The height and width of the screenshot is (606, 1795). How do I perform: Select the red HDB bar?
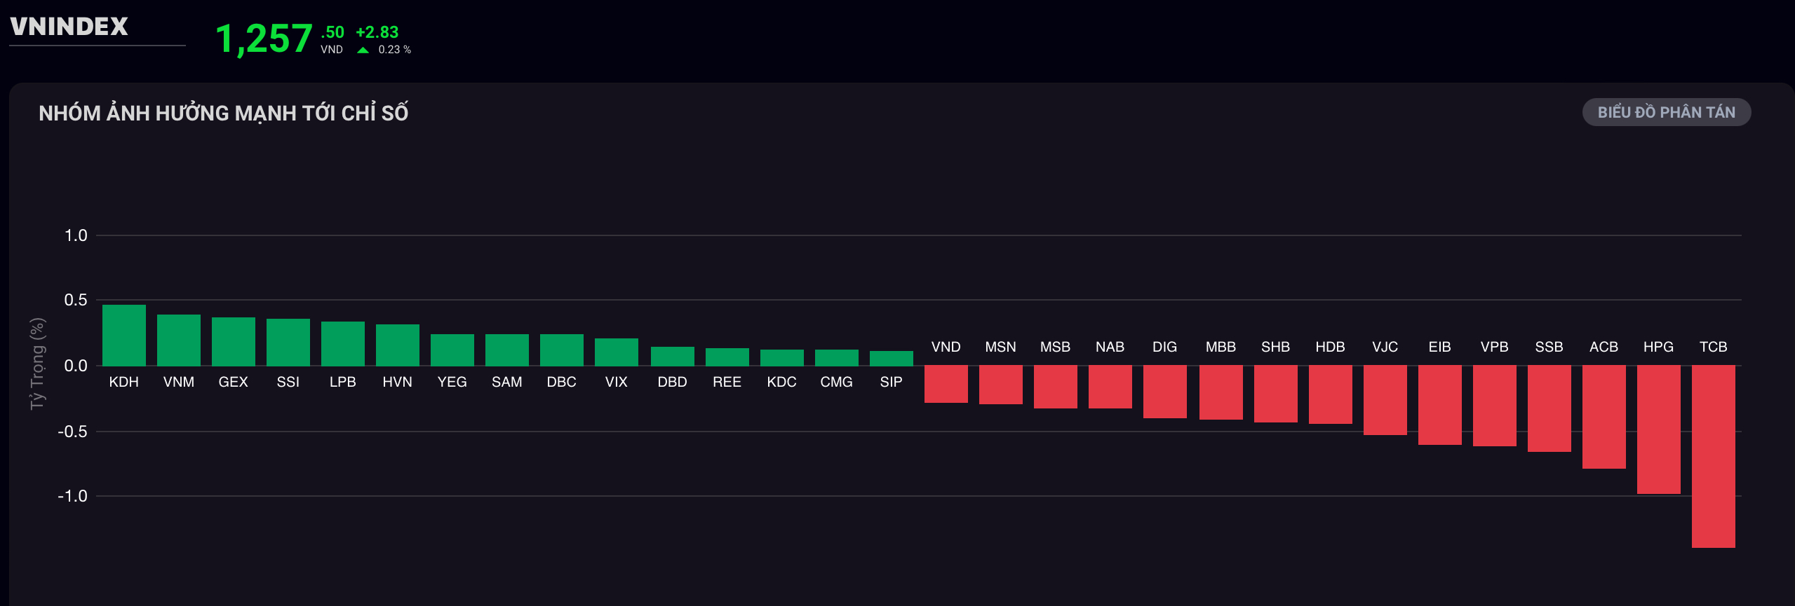[x=1331, y=394]
